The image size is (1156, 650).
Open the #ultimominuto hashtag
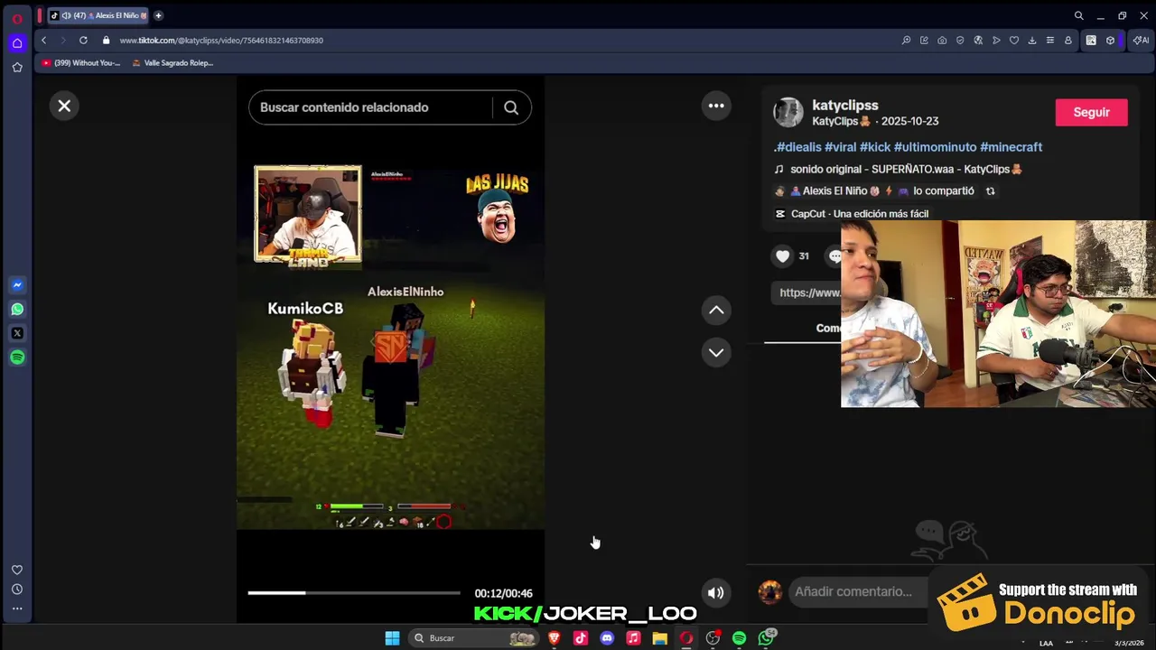point(935,147)
